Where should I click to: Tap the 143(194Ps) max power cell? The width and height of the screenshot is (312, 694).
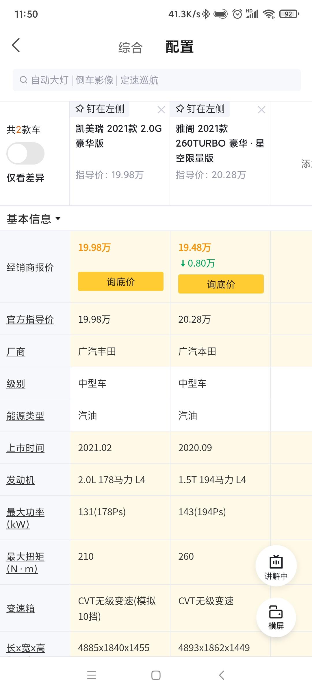[x=220, y=518]
